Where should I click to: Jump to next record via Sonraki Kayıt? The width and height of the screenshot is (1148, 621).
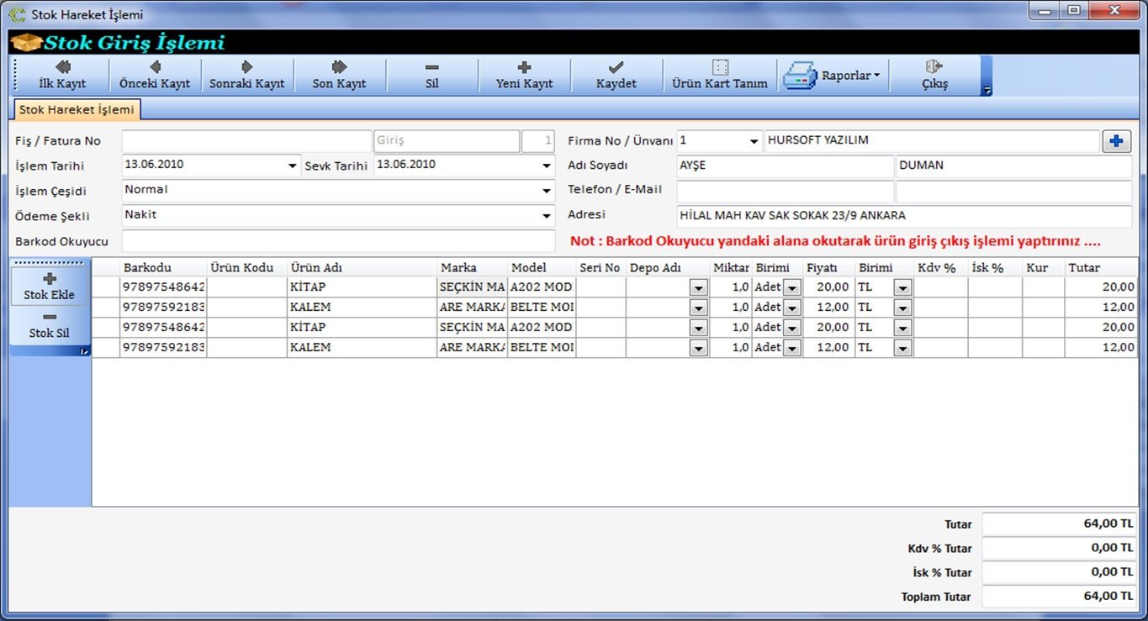246,75
